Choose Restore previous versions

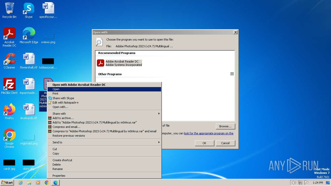click(104, 136)
